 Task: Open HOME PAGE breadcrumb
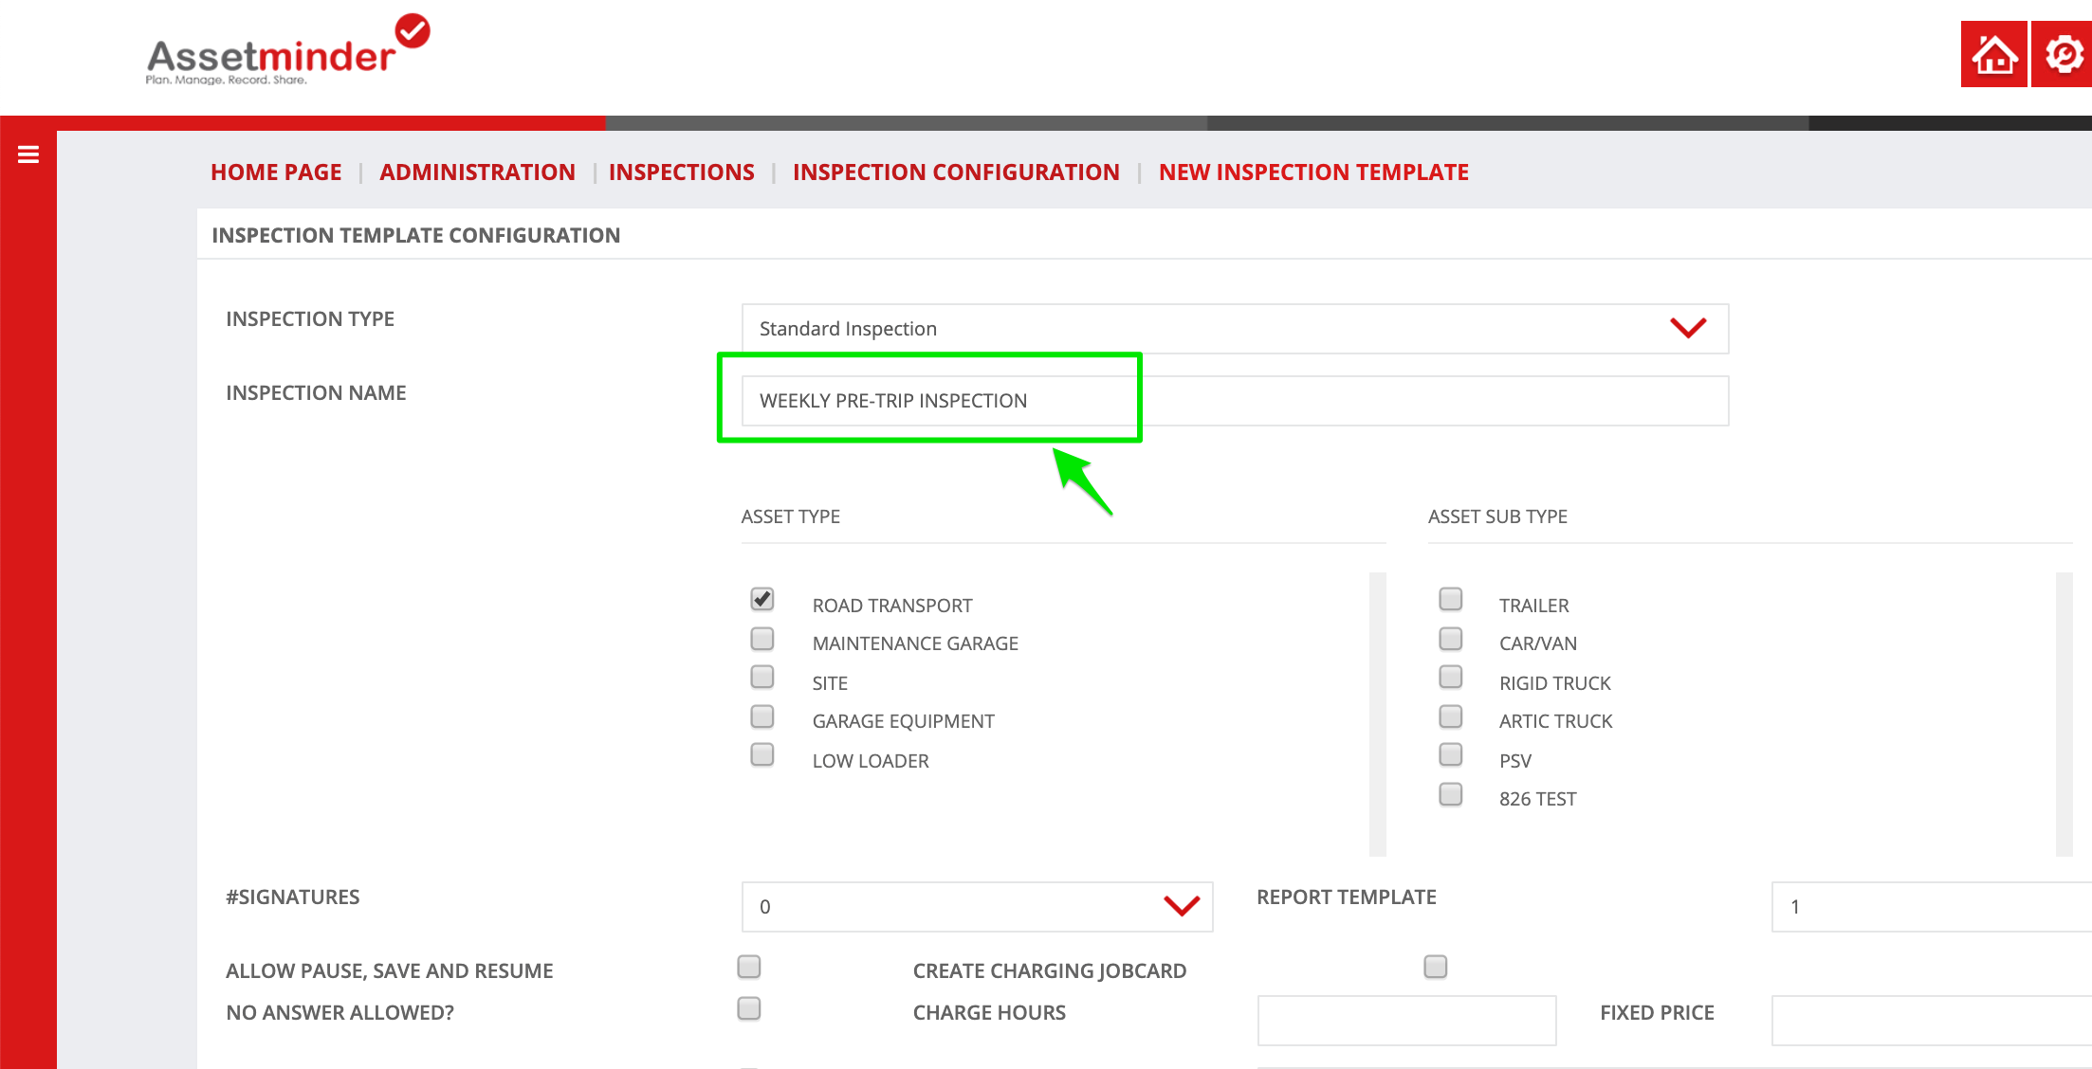276,172
